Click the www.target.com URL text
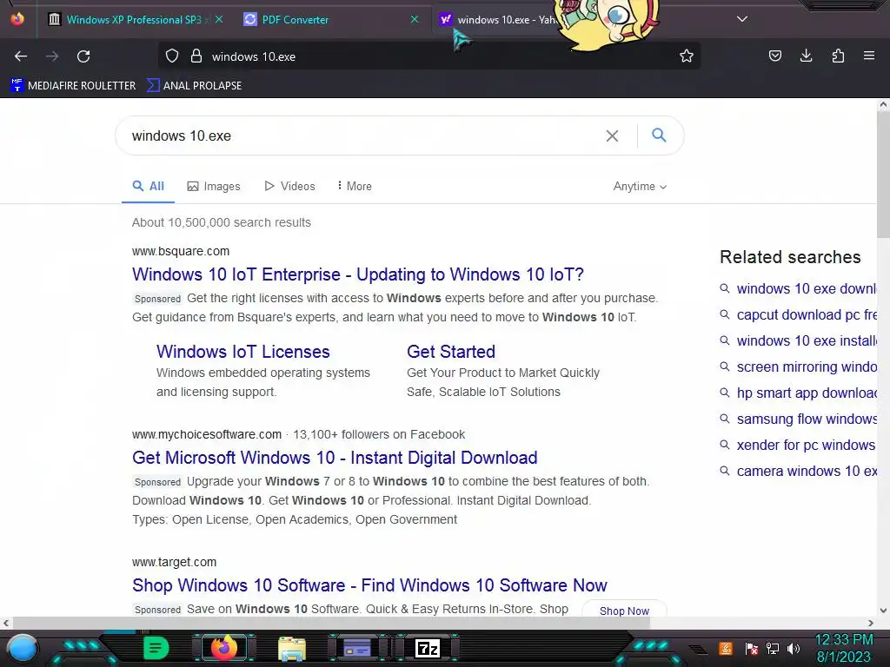 pos(174,562)
